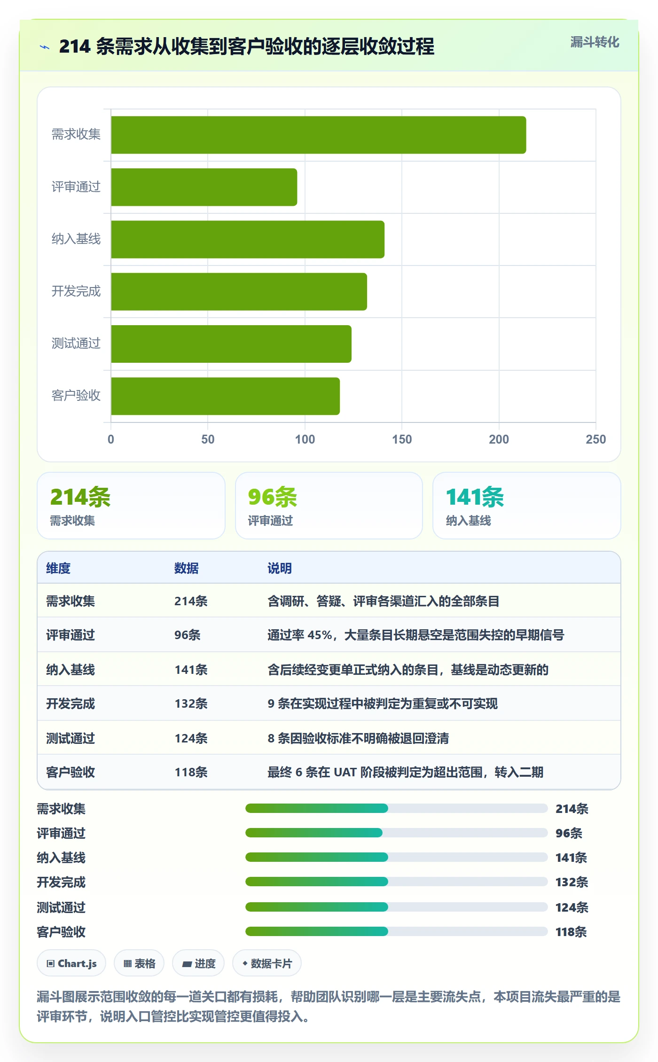Click the 评审通过 bar in chart

(204, 187)
